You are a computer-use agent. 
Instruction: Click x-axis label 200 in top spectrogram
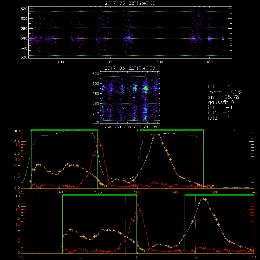[110, 62]
